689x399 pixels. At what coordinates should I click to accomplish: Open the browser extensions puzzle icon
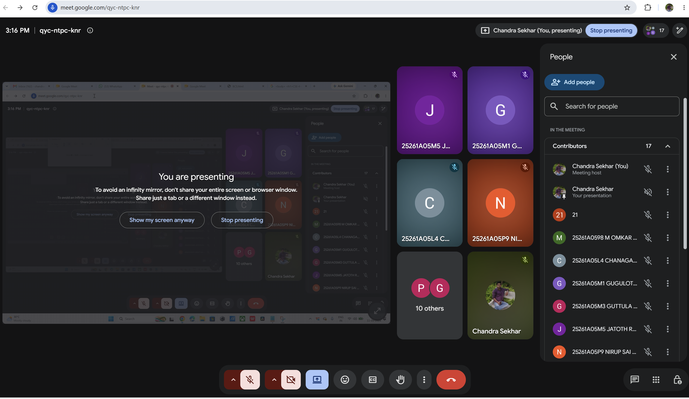tap(648, 7)
